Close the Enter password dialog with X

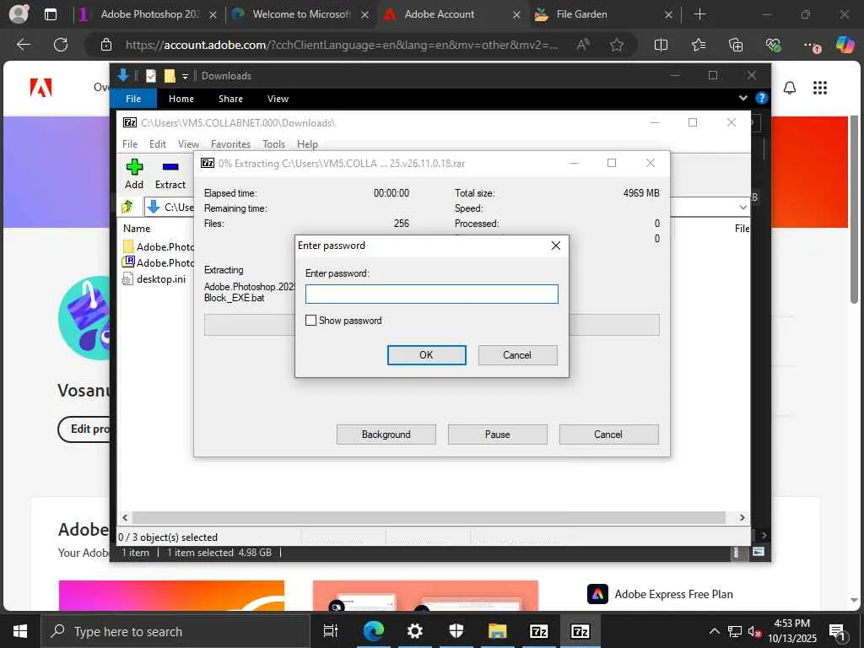click(556, 246)
